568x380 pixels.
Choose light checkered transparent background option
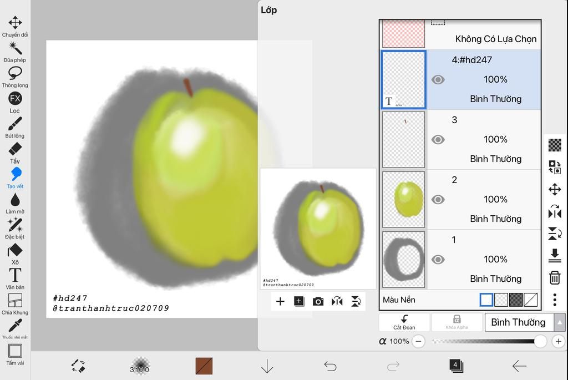click(x=501, y=300)
